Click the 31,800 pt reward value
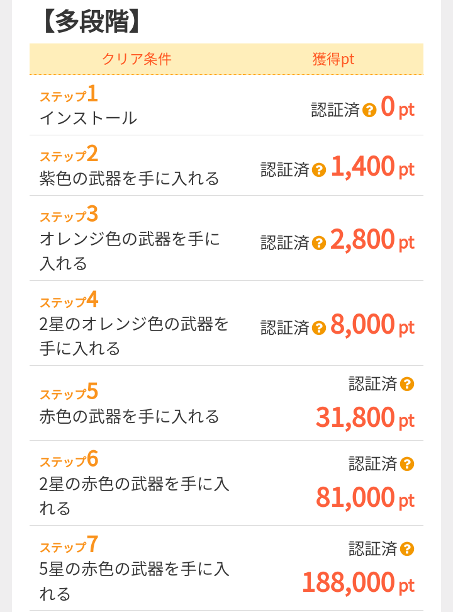This screenshot has width=453, height=612. tap(365, 417)
